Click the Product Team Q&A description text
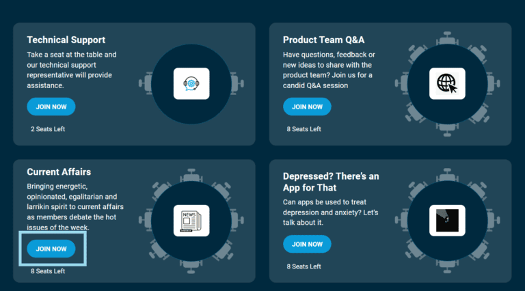Viewport: 525px width, 291px height. pyautogui.click(x=329, y=70)
